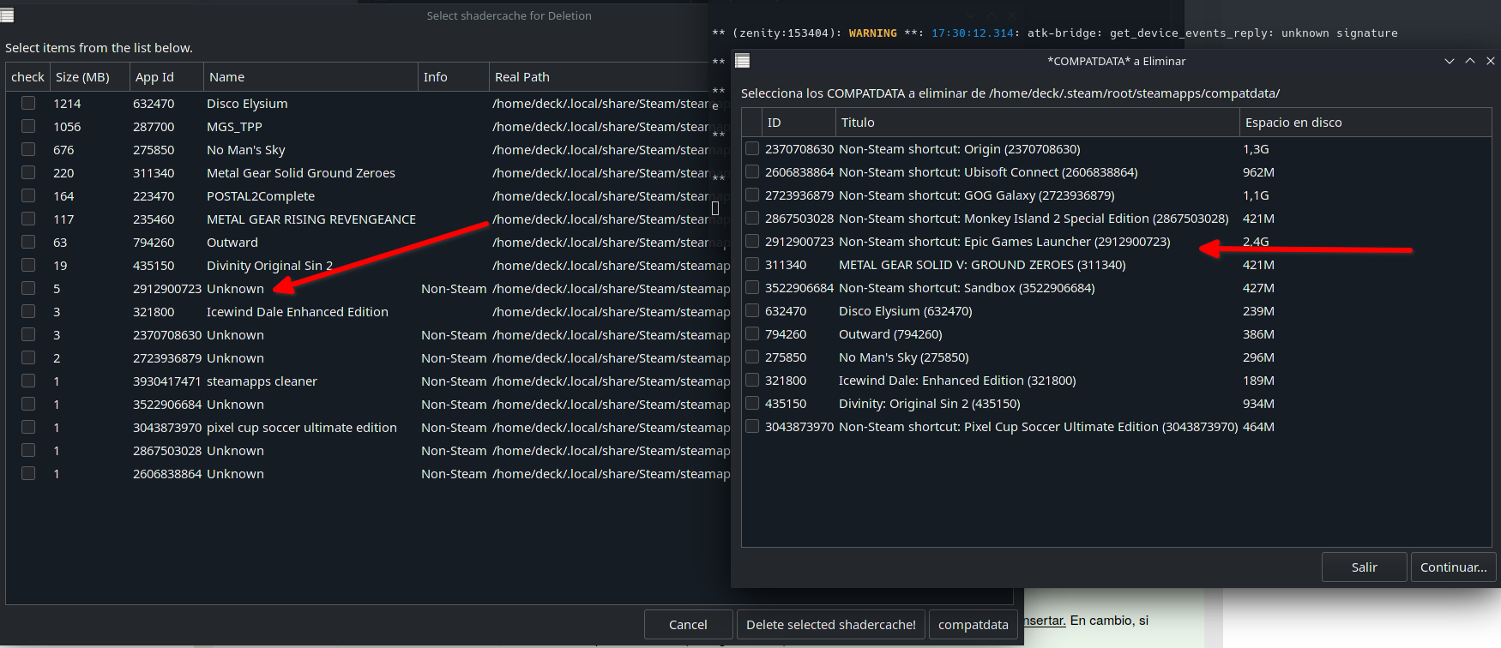
Task: Click the Info column header
Action: [x=453, y=77]
